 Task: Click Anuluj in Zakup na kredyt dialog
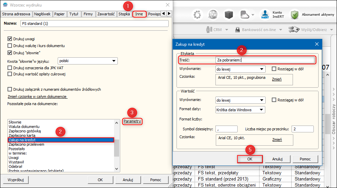tap(278, 159)
